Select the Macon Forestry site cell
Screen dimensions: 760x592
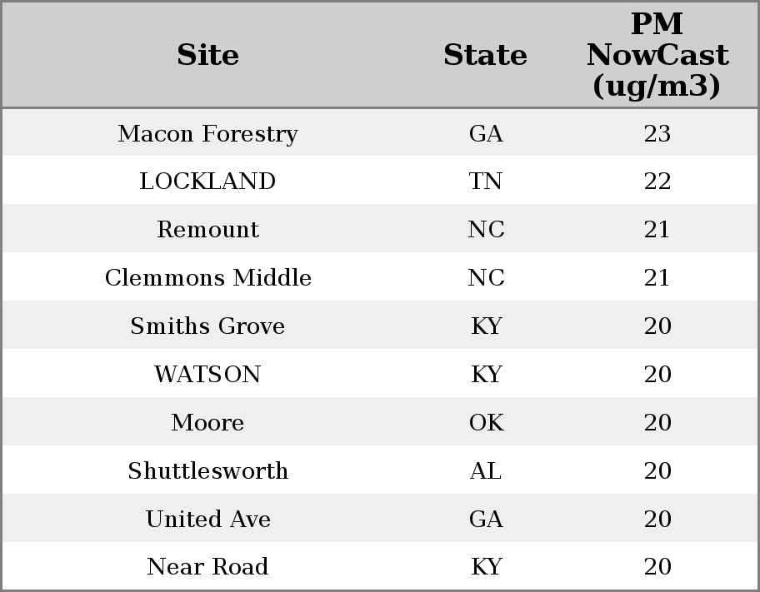point(208,133)
